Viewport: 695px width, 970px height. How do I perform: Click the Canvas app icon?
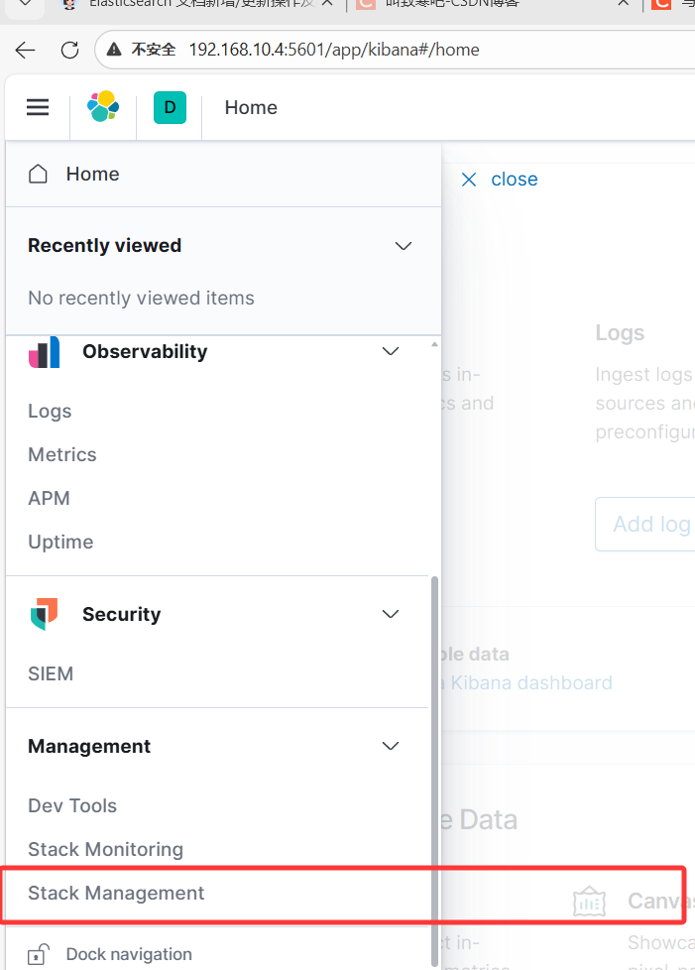tap(589, 902)
